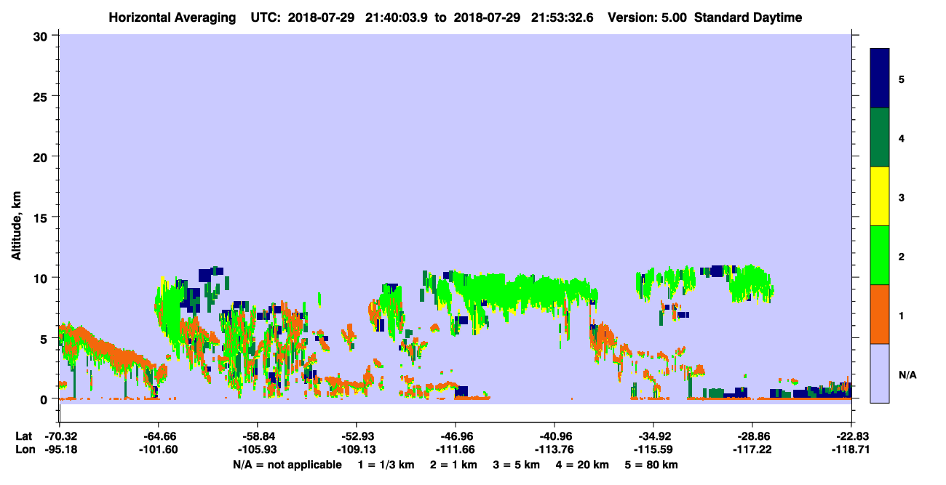The width and height of the screenshot is (946, 485).
Task: Click the dark green level 4 color swatch
Action: point(881,137)
